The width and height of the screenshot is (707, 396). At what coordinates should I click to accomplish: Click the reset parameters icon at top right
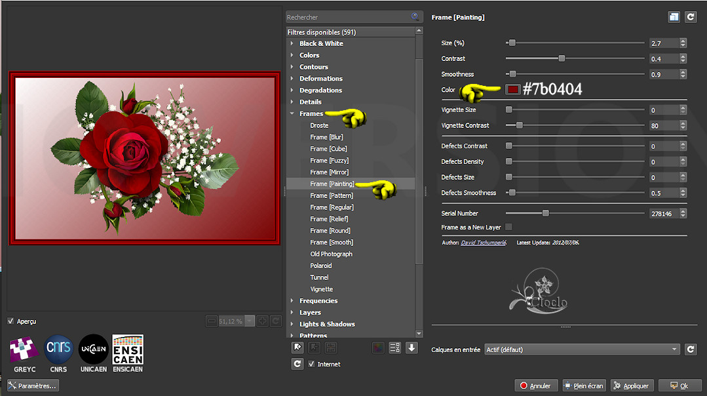tap(691, 18)
